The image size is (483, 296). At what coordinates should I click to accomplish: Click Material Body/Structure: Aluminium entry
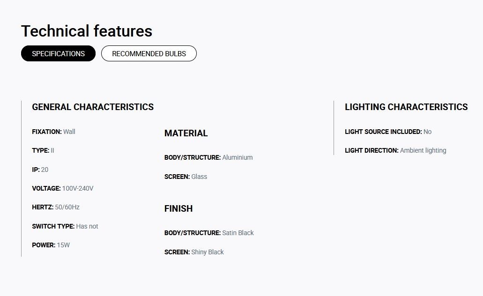click(208, 157)
